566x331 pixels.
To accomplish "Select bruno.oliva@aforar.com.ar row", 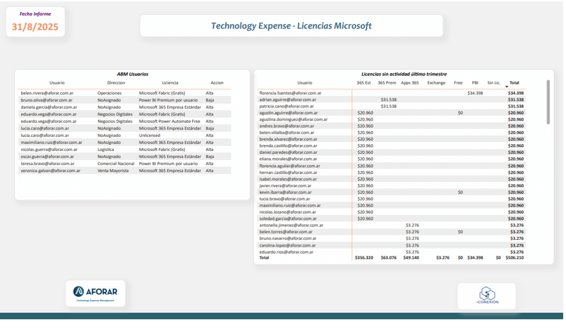I will [x=125, y=100].
